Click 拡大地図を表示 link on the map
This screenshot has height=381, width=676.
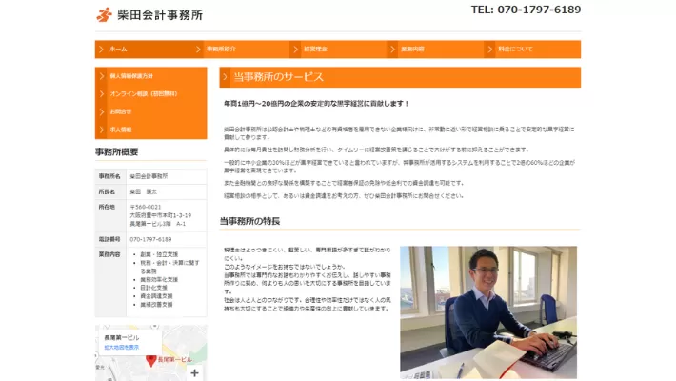(121, 348)
